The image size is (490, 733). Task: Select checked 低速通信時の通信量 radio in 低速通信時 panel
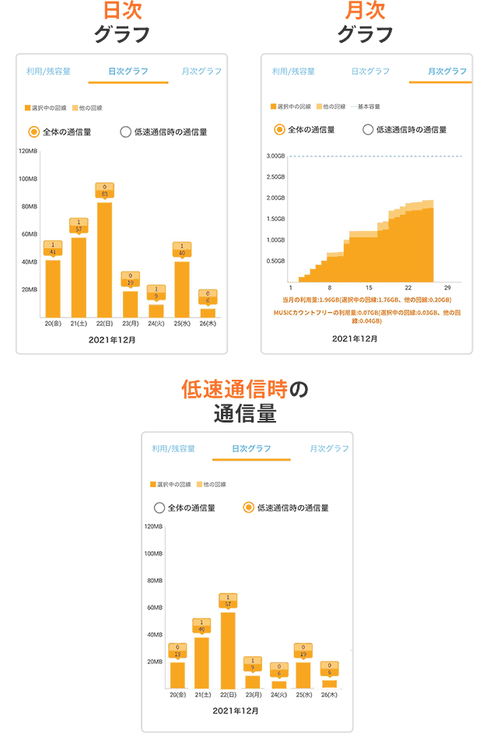(x=249, y=507)
